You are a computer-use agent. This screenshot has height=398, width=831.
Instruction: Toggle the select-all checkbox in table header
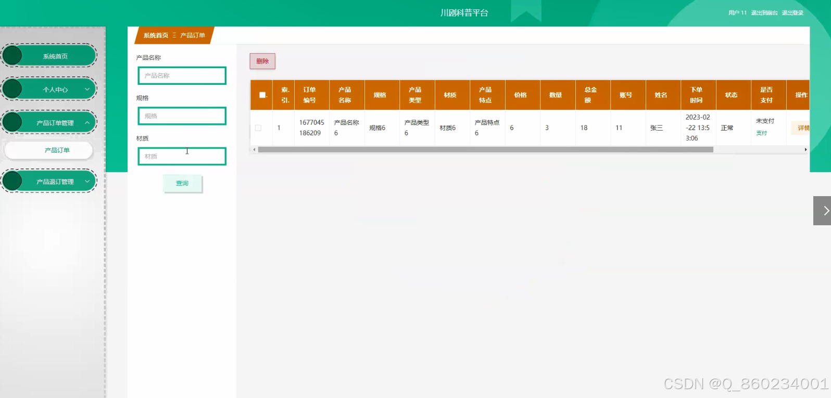(x=262, y=95)
